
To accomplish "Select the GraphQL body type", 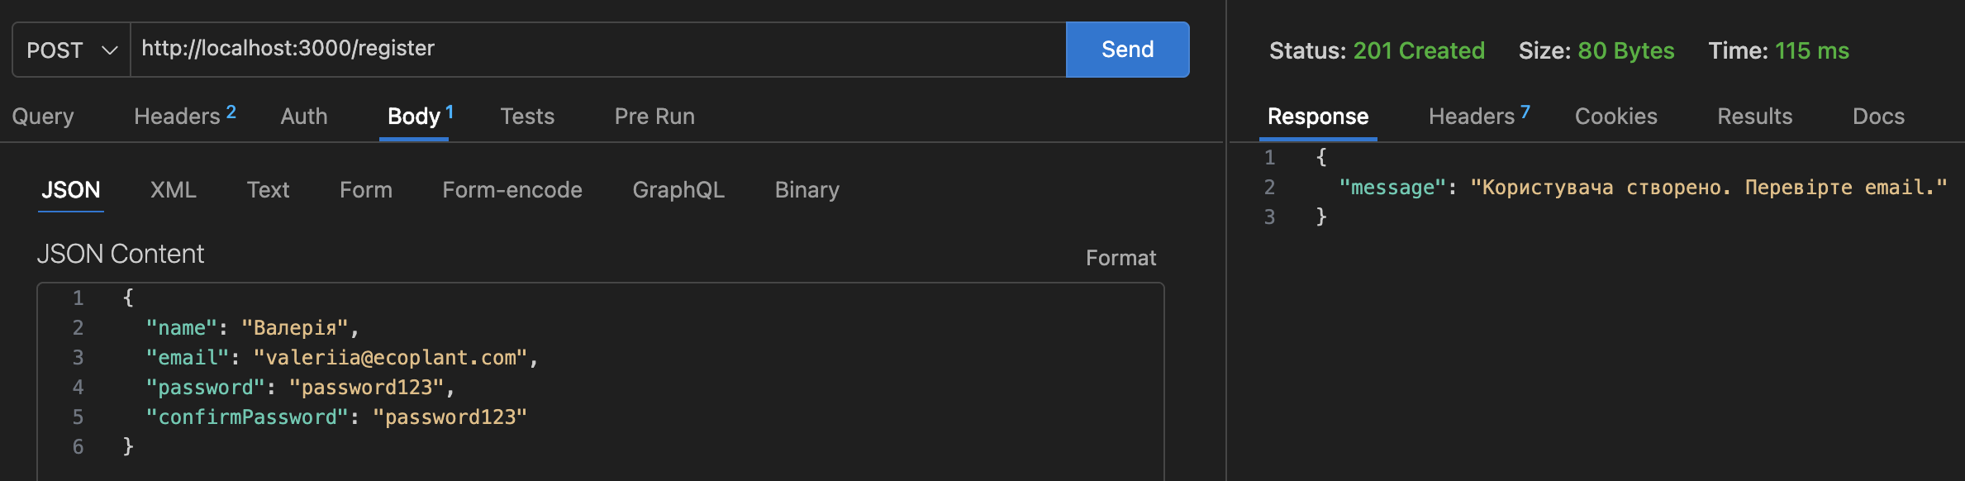I will (678, 190).
